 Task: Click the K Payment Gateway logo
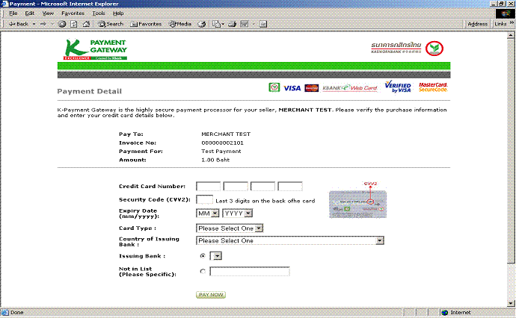click(95, 49)
